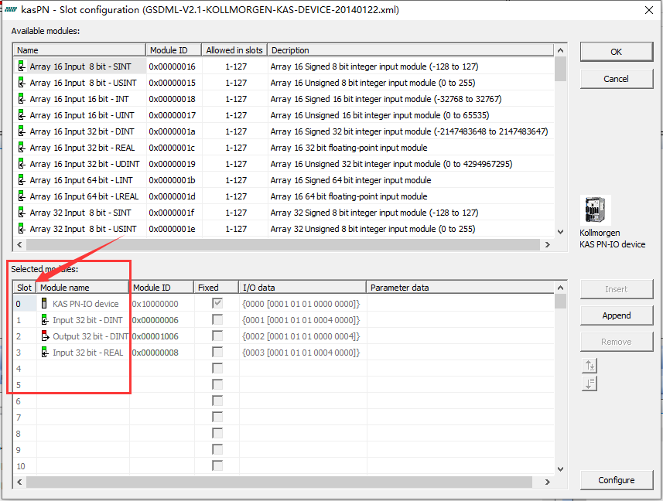Click the move module down icon
The image size is (663, 501).
[x=590, y=383]
